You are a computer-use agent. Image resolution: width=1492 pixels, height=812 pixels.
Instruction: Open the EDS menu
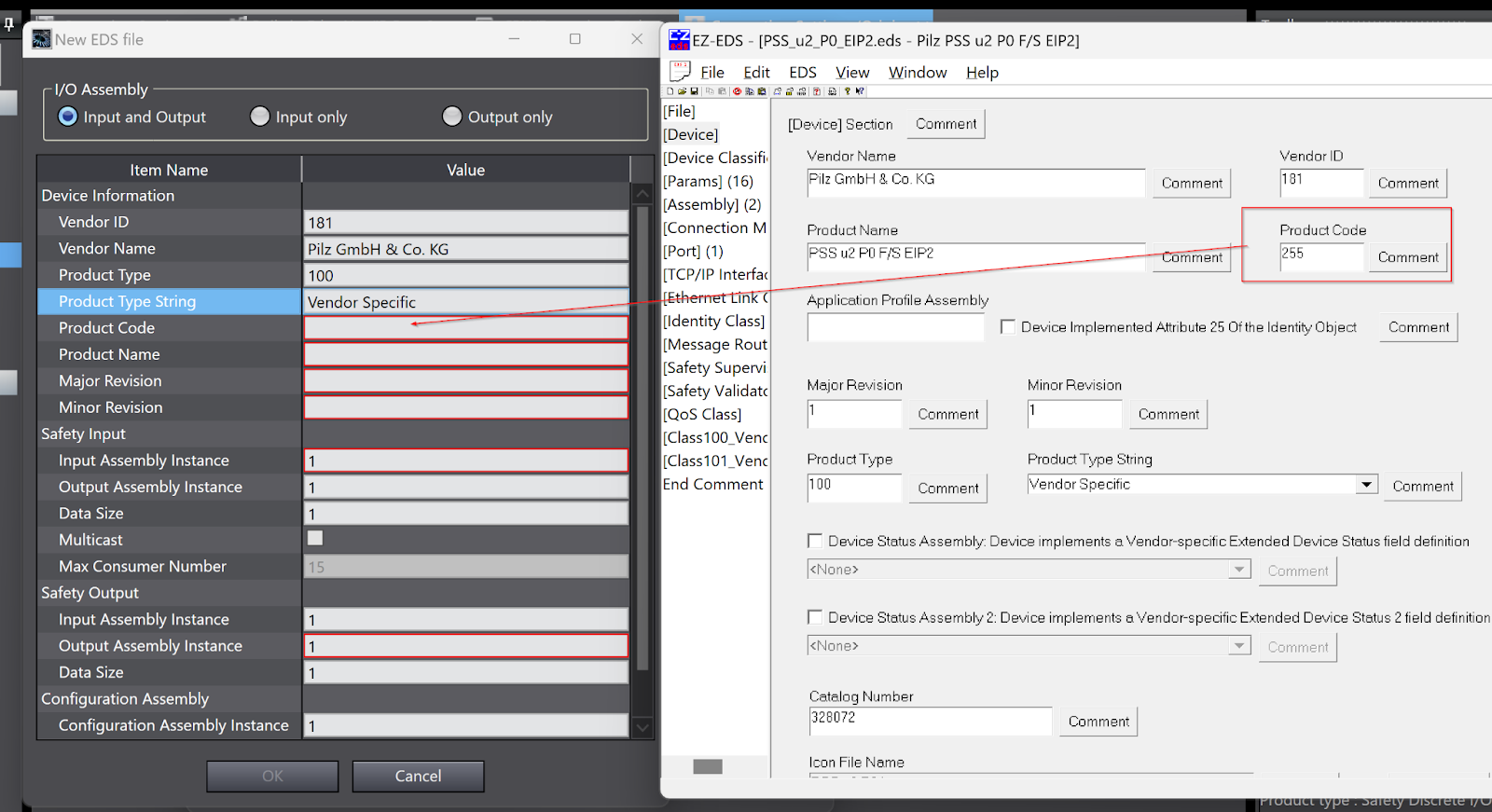[x=803, y=72]
